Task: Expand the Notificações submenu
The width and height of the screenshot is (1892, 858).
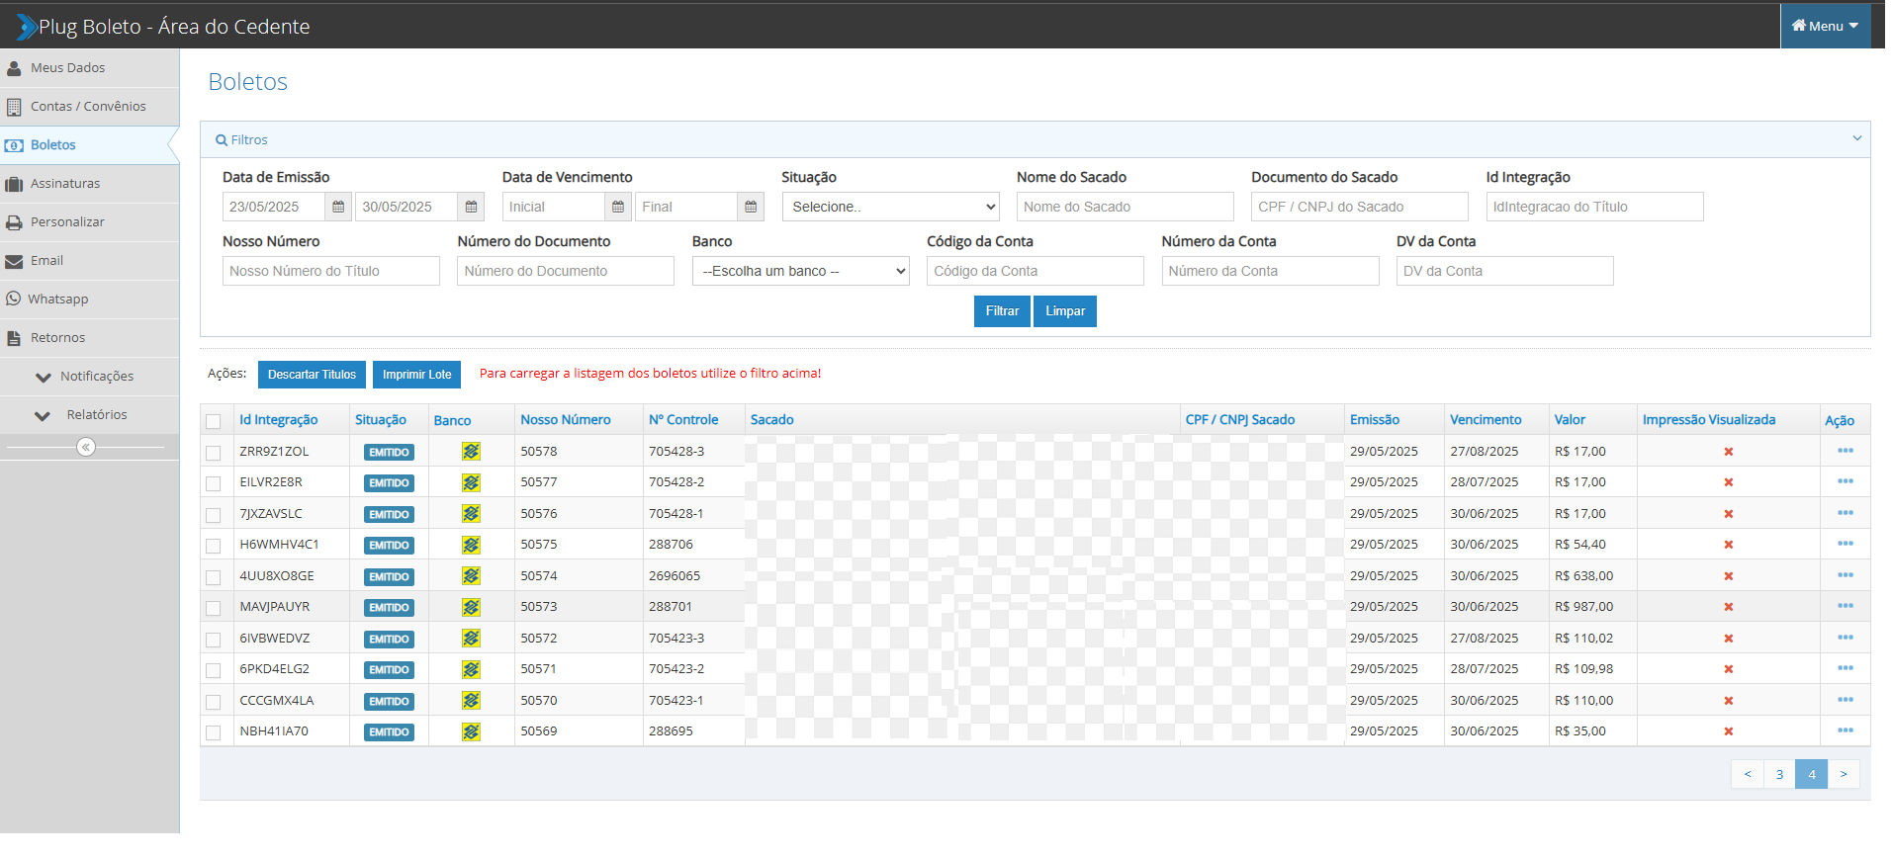Action: tap(89, 377)
